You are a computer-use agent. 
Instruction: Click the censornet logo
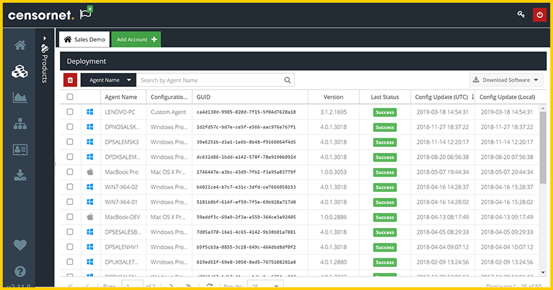click(x=41, y=15)
